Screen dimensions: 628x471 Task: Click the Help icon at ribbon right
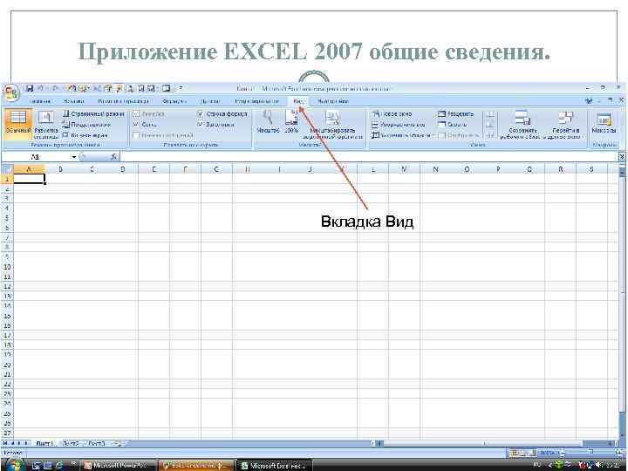click(x=589, y=101)
